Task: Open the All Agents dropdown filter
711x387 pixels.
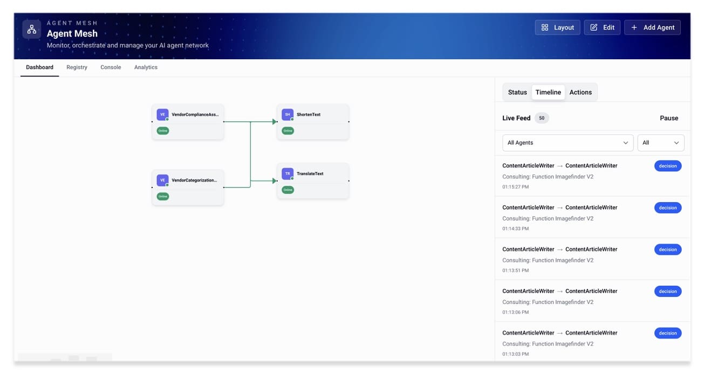Action: pos(568,143)
